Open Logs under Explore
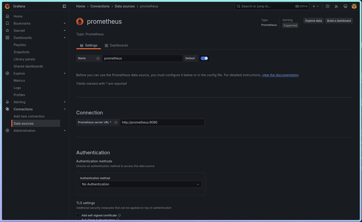This screenshot has width=362, height=222. (17, 88)
